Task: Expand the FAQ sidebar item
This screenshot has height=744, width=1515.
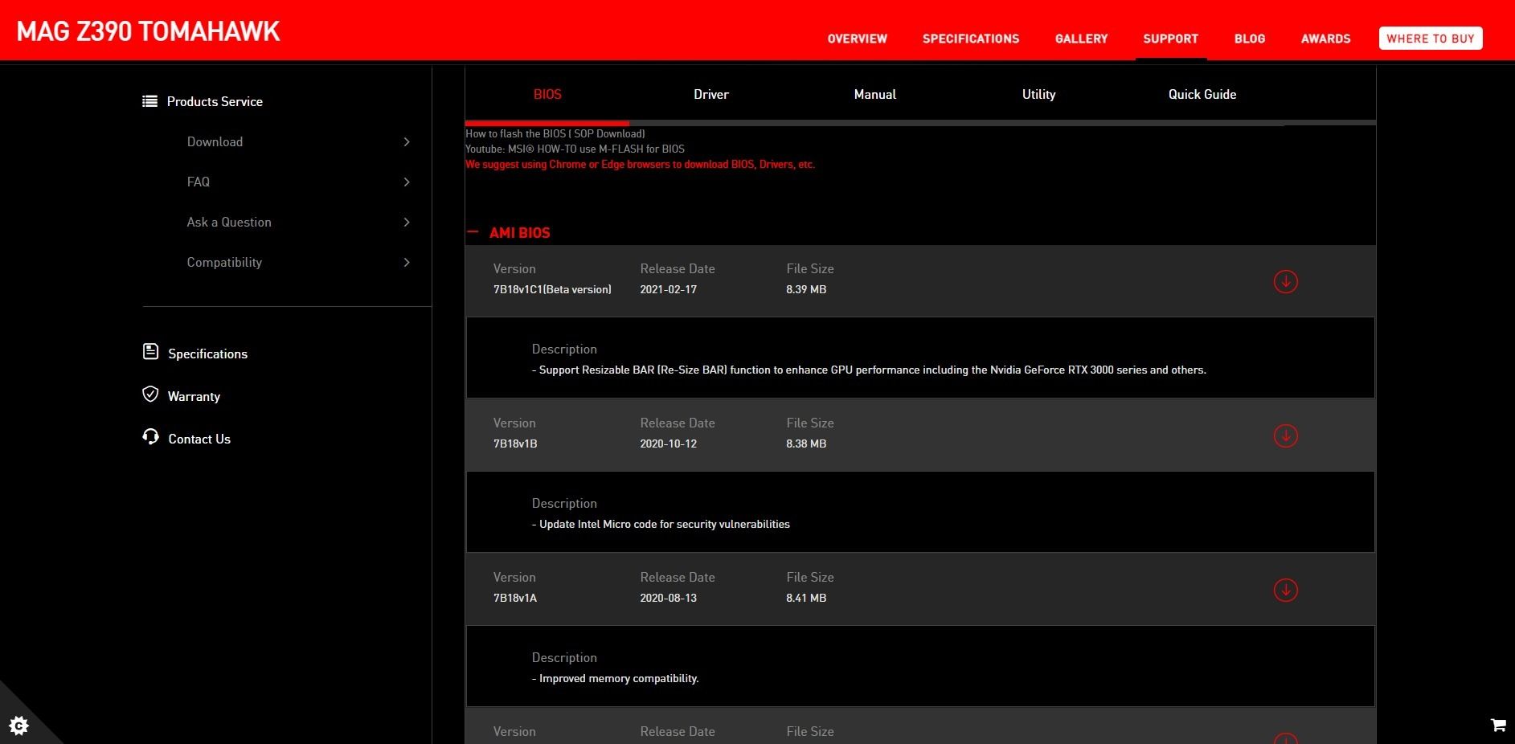Action: coord(406,182)
